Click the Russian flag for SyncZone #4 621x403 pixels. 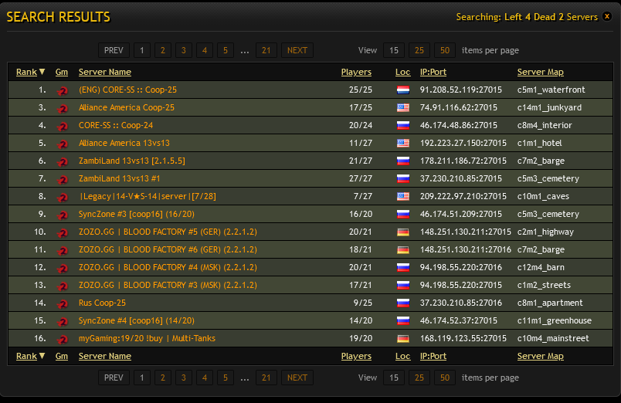tap(402, 320)
